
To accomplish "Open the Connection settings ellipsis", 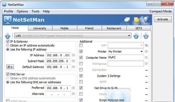I will coord(146,70).
